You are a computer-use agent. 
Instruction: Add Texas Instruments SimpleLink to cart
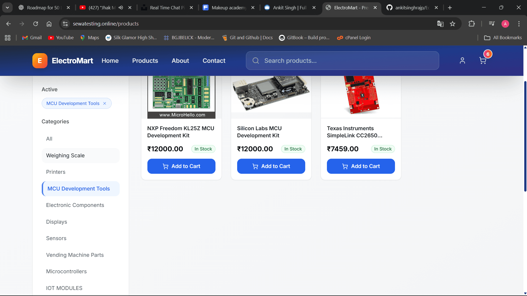(361, 166)
